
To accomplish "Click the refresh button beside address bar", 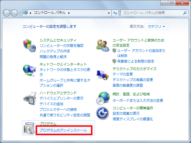I will tap(115, 13).
